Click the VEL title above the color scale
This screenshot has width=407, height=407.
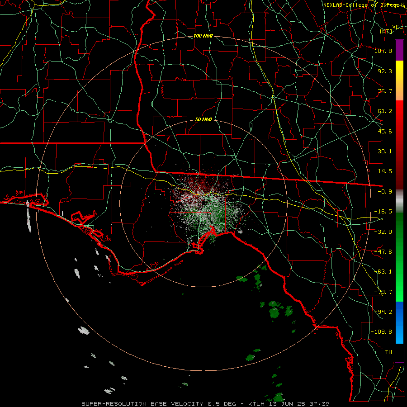pos(397,27)
